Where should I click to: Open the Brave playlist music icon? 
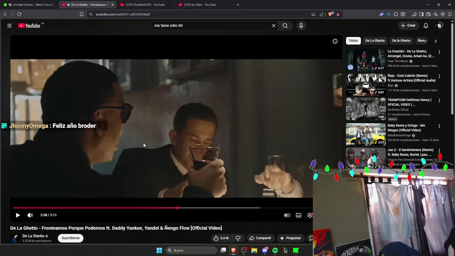coord(414,14)
